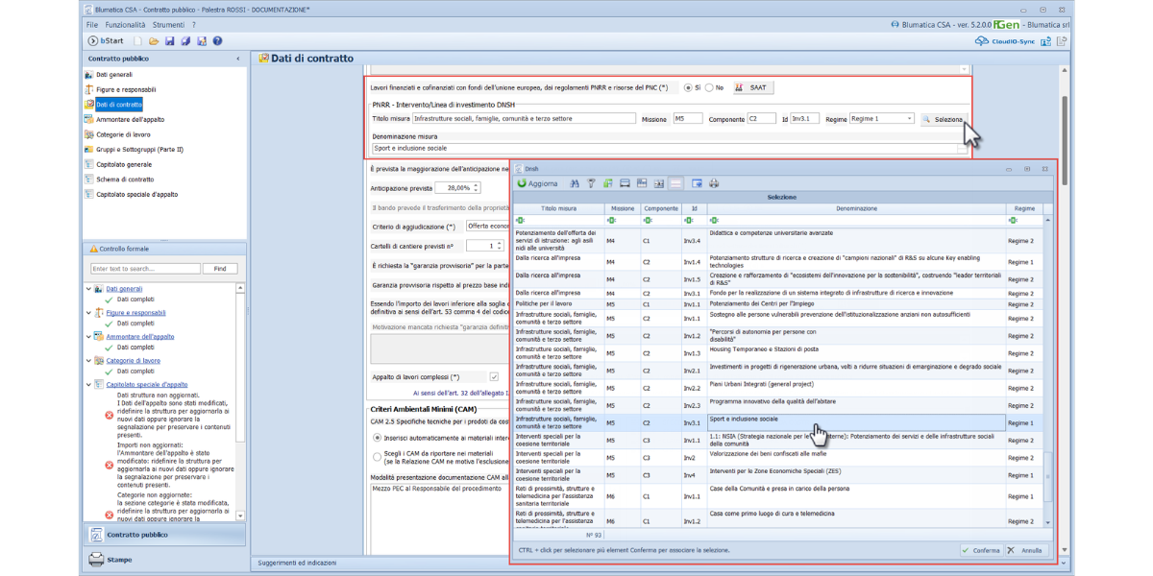Viewport: 1153px width, 576px height.
Task: Open the Strumenti menu
Action: click(x=168, y=25)
